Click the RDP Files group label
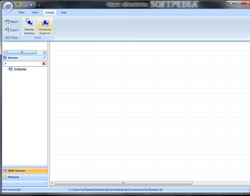Screen dimensions: 250x196 pyautogui.click(x=12, y=38)
